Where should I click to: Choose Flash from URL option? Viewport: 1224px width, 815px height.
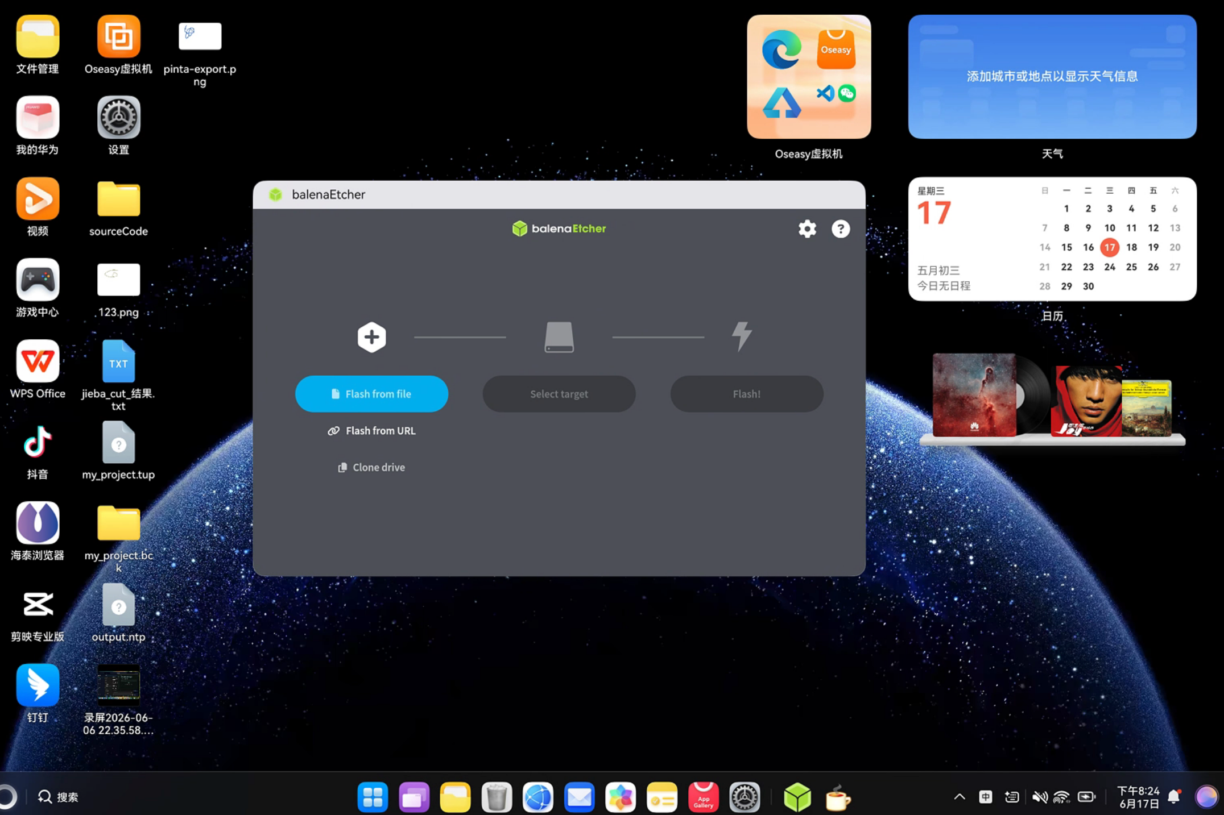tap(371, 431)
